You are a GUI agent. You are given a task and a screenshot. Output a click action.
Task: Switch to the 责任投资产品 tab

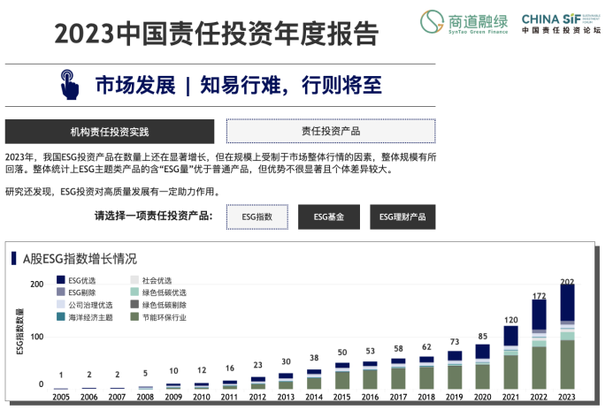coord(331,131)
